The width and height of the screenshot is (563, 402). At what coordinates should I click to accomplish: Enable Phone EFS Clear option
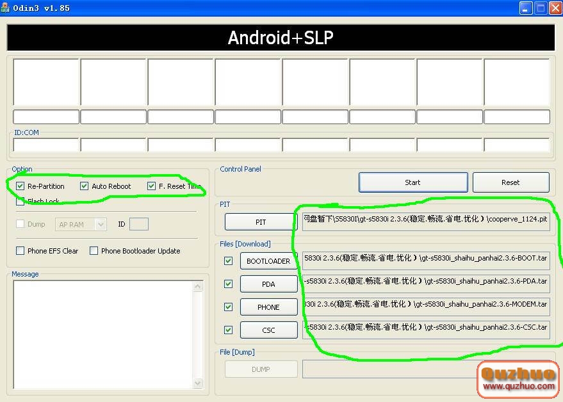tap(20, 250)
